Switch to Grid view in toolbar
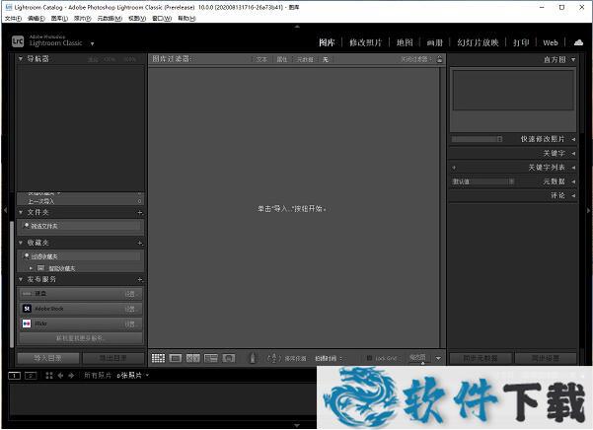The image size is (593, 430). pos(157,358)
